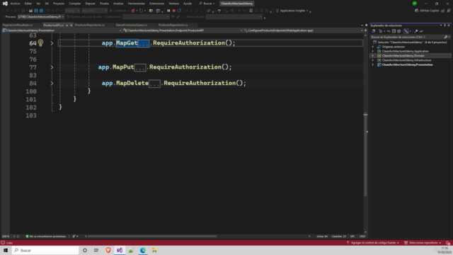Click the green user account avatar
The height and width of the screenshot is (255, 453).
pyautogui.click(x=415, y=4)
